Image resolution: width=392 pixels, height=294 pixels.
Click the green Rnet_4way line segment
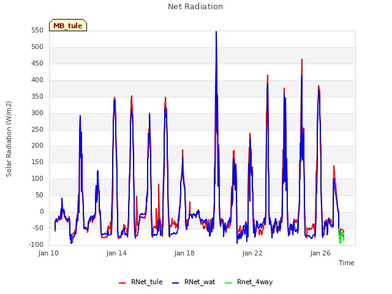click(341, 236)
